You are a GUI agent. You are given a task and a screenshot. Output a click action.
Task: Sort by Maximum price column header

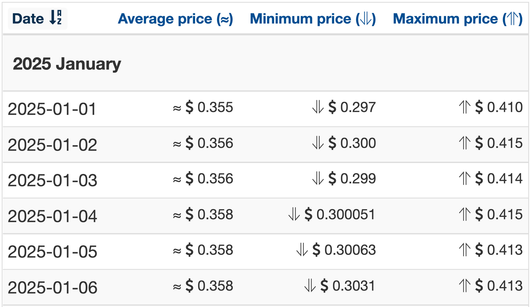tap(458, 19)
